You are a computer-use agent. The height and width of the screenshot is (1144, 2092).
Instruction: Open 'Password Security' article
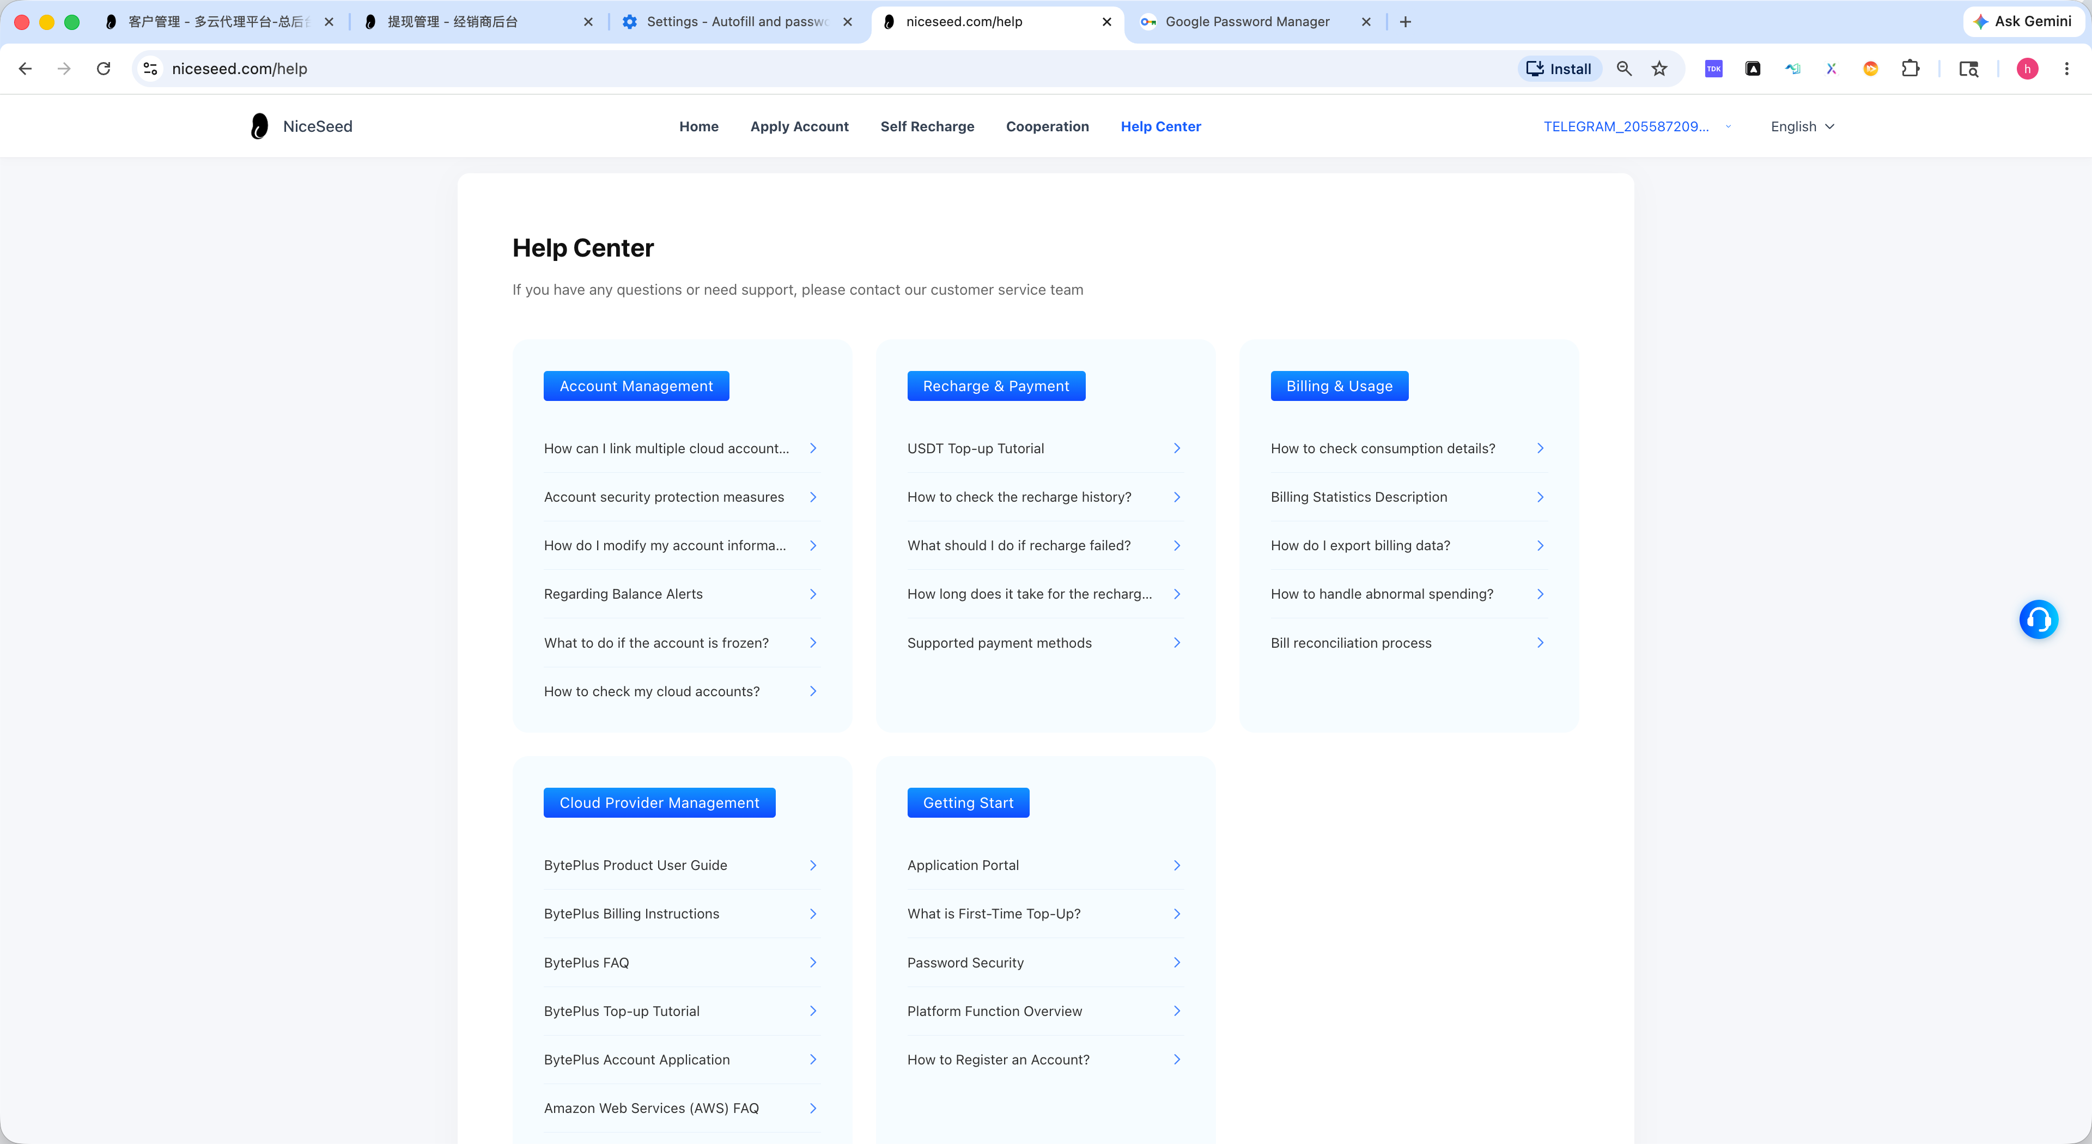click(x=1046, y=963)
